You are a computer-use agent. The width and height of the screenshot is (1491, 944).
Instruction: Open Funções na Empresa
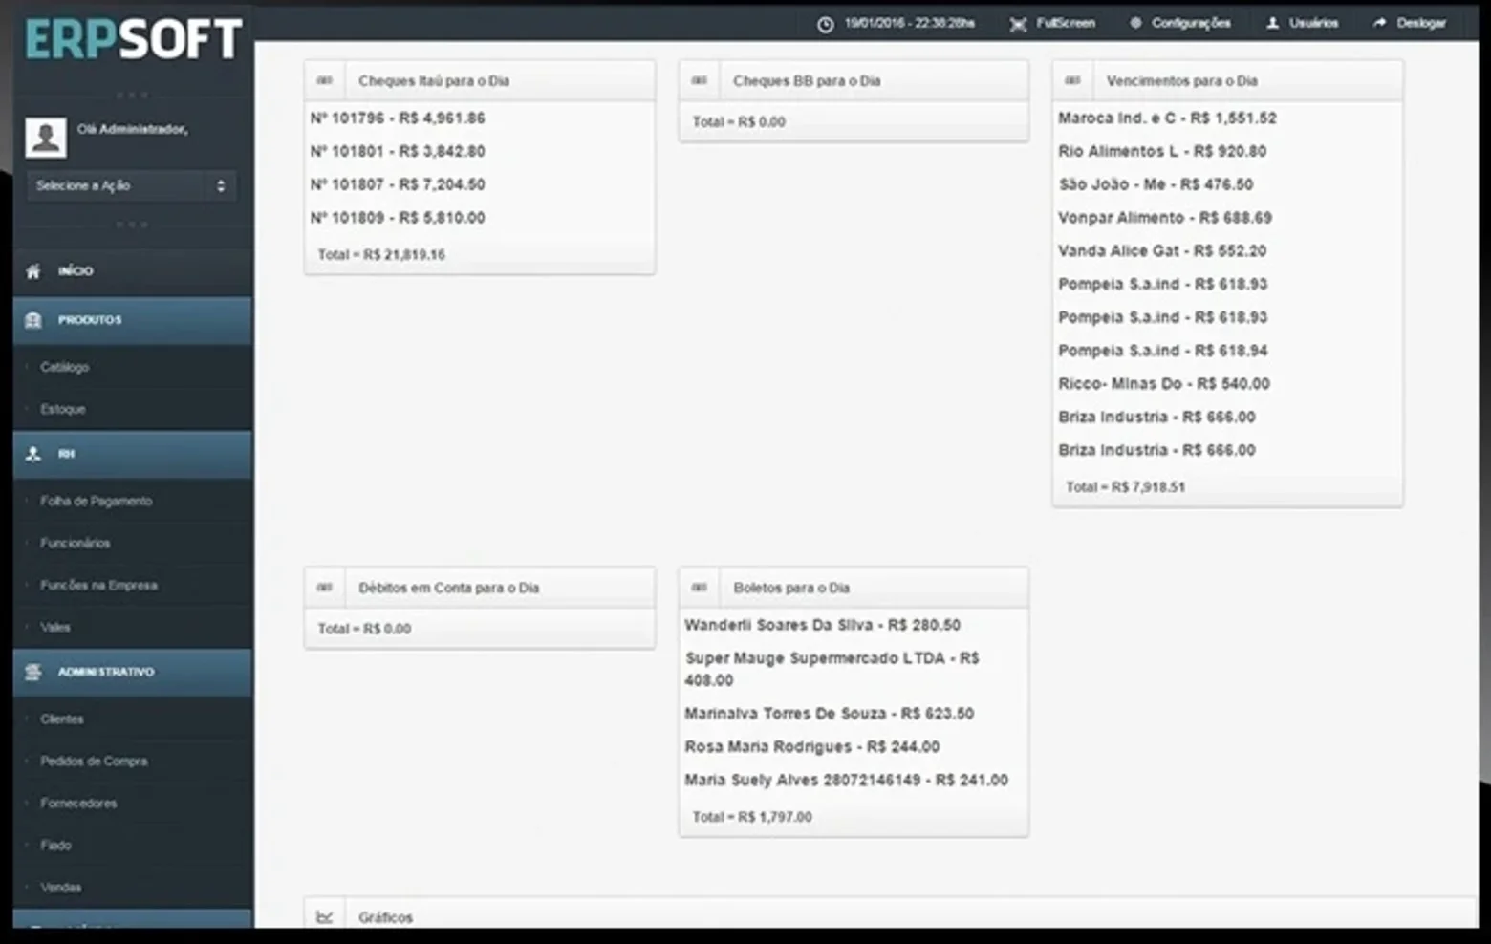[98, 585]
